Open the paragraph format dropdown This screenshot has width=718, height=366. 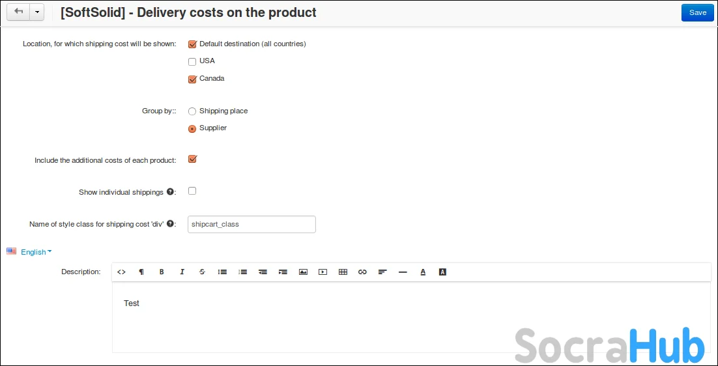coord(141,272)
